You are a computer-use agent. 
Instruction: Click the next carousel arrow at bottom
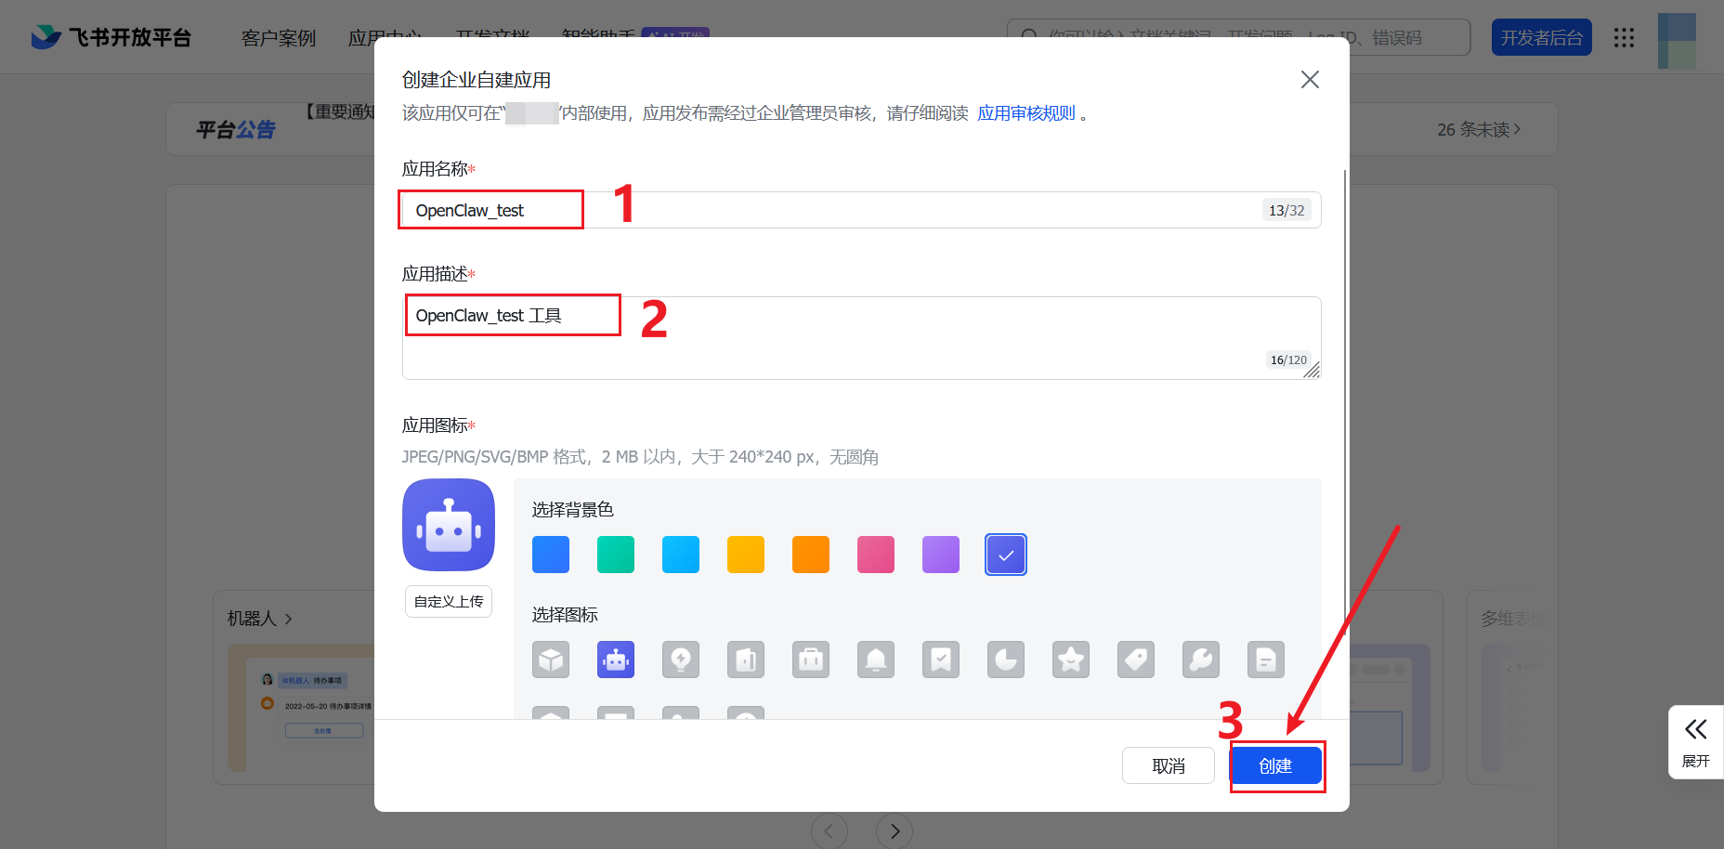(x=894, y=830)
